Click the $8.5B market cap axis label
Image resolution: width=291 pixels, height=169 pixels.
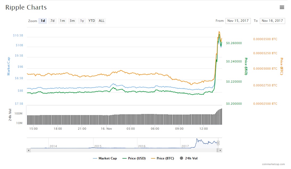pyautogui.click(x=19, y=78)
